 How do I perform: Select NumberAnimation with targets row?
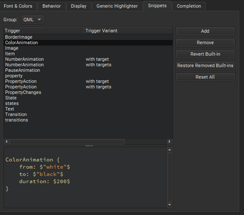(x=88, y=65)
